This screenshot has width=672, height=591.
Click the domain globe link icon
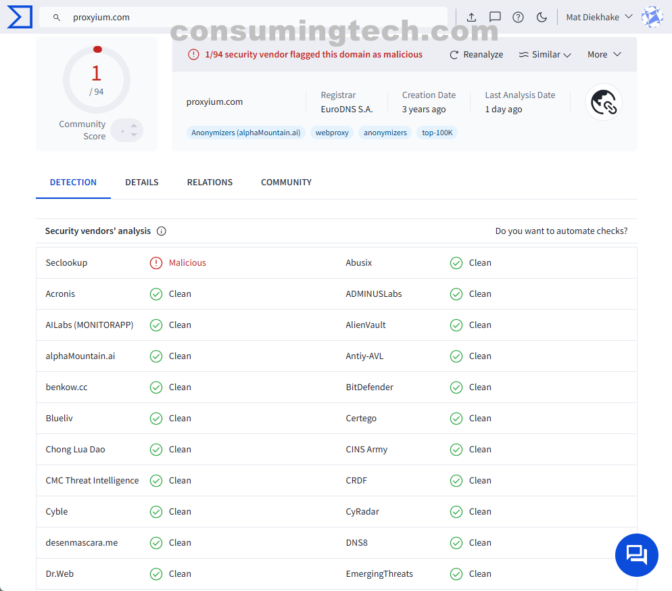(x=603, y=102)
